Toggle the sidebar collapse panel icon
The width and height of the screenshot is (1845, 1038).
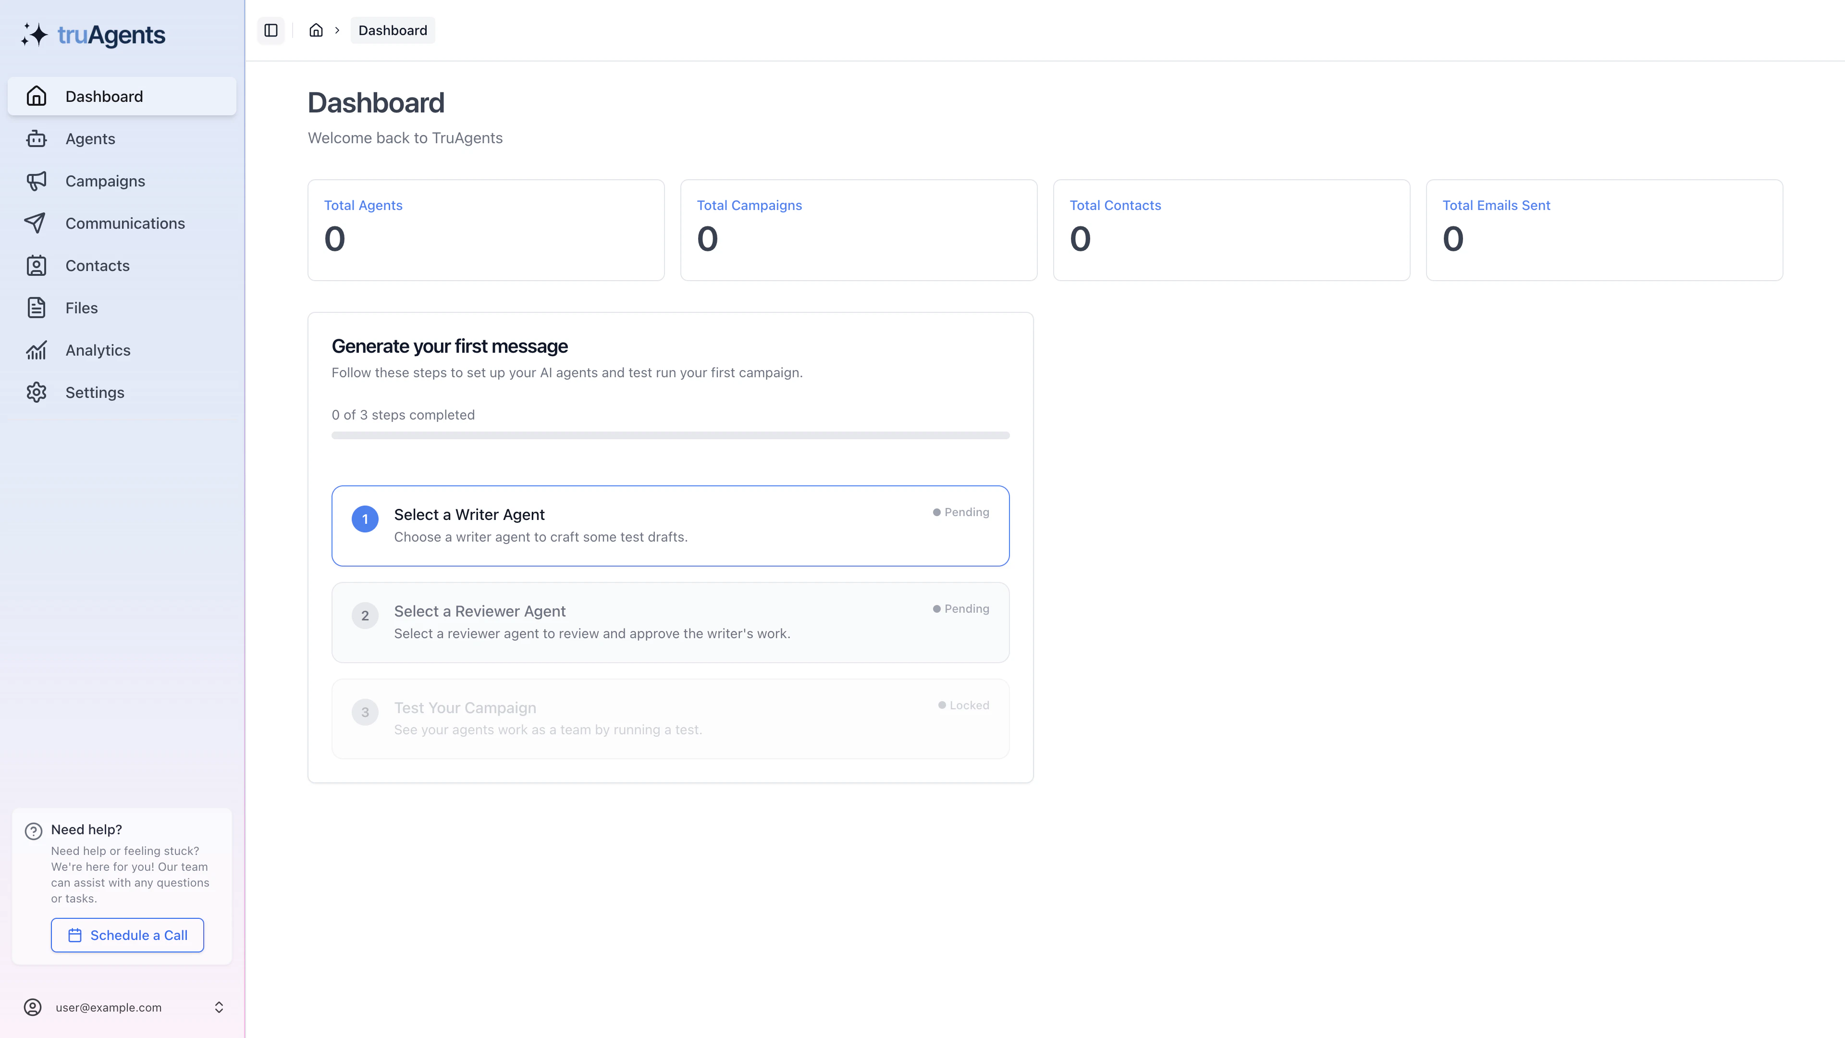coord(271,30)
